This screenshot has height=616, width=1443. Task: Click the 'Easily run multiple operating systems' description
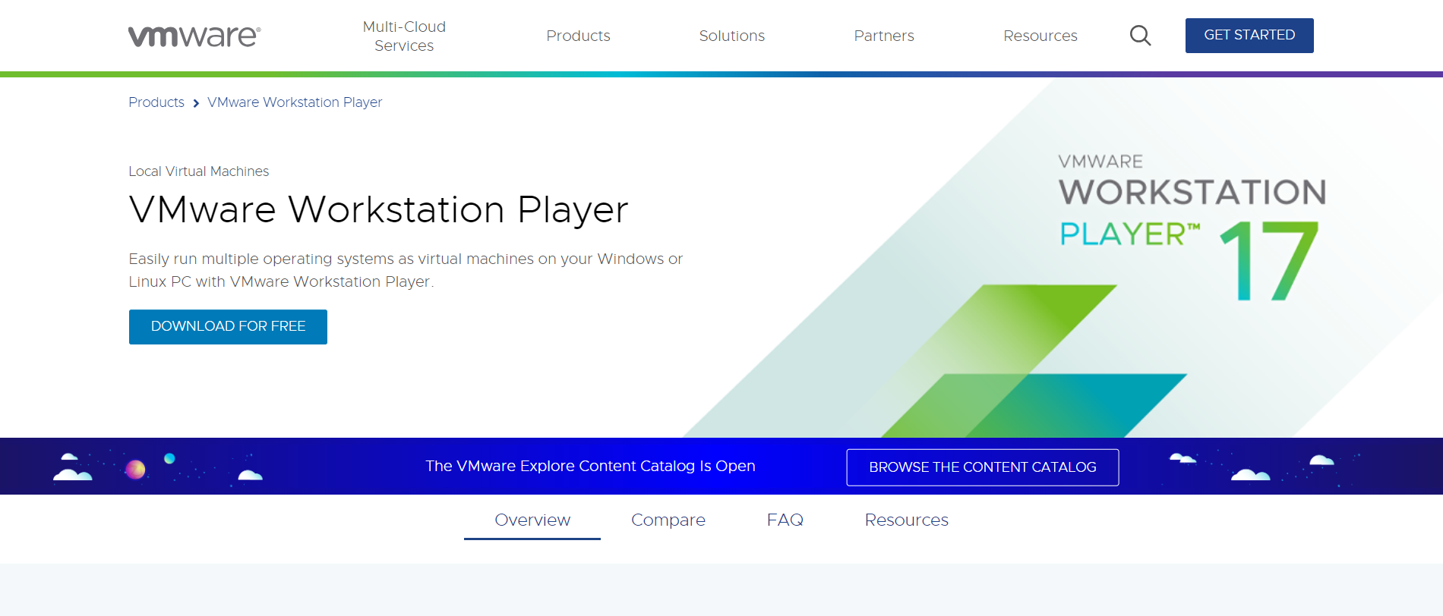coord(406,270)
